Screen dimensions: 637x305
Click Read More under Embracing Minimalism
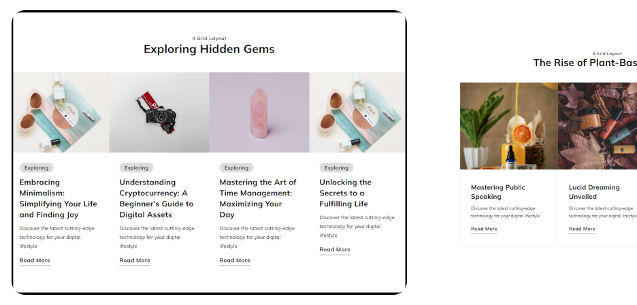tap(35, 261)
